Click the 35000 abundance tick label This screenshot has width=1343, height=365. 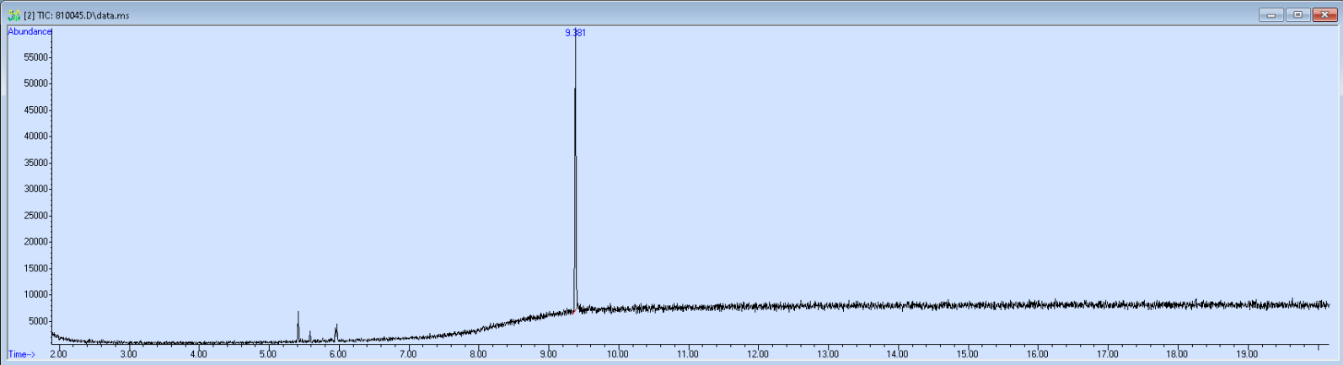(x=35, y=163)
